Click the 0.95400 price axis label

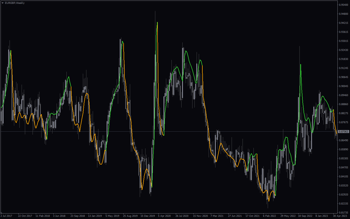tap(344, 5)
